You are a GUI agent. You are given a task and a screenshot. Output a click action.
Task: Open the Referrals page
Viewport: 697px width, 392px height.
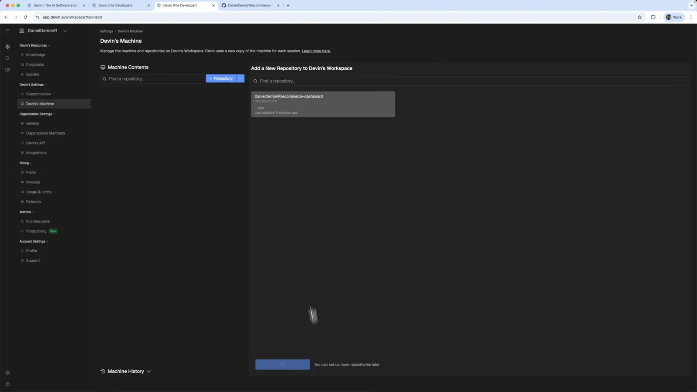tap(34, 202)
